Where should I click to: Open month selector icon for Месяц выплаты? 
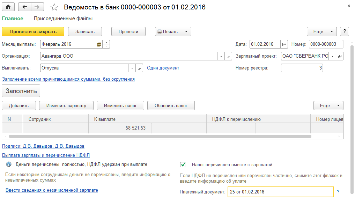(99, 44)
